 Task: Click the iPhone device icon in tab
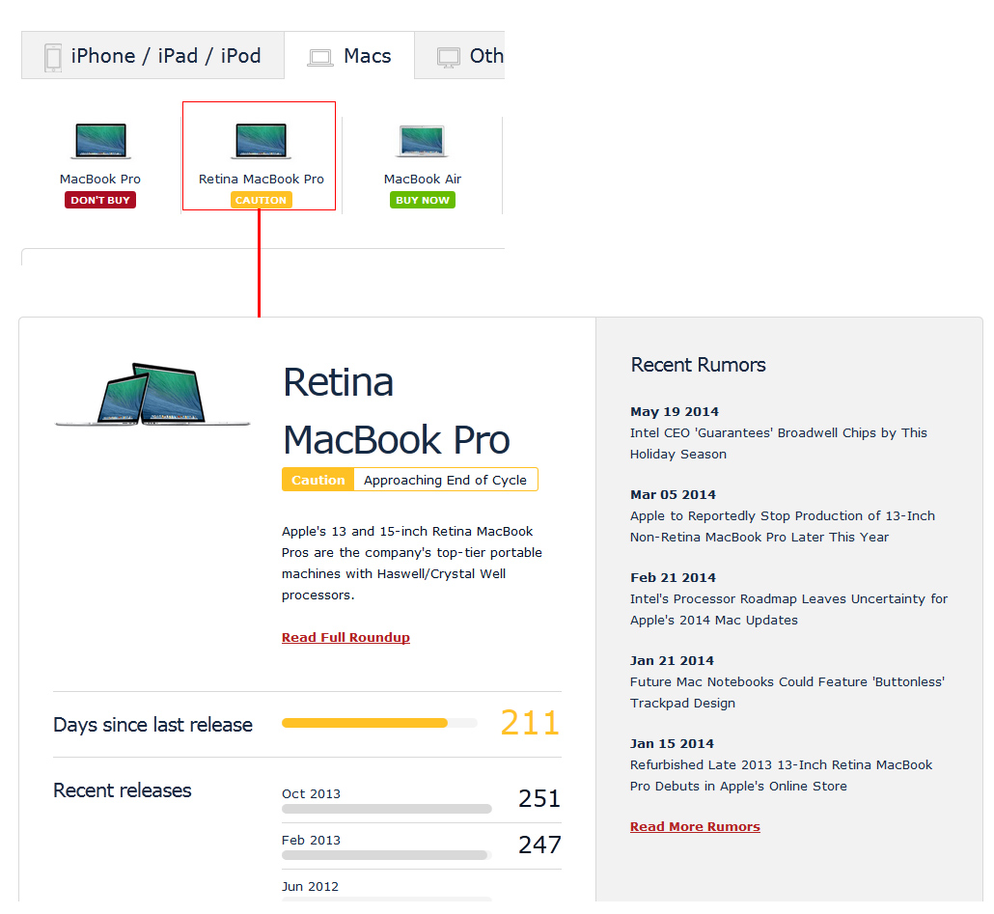[x=53, y=57]
